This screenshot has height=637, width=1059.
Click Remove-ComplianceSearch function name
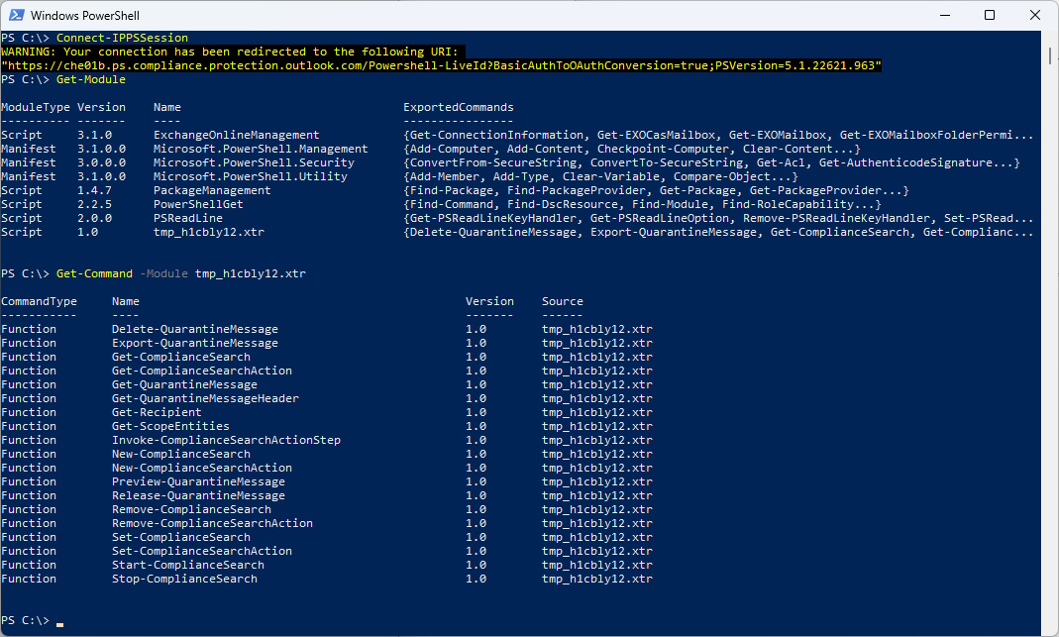click(192, 509)
